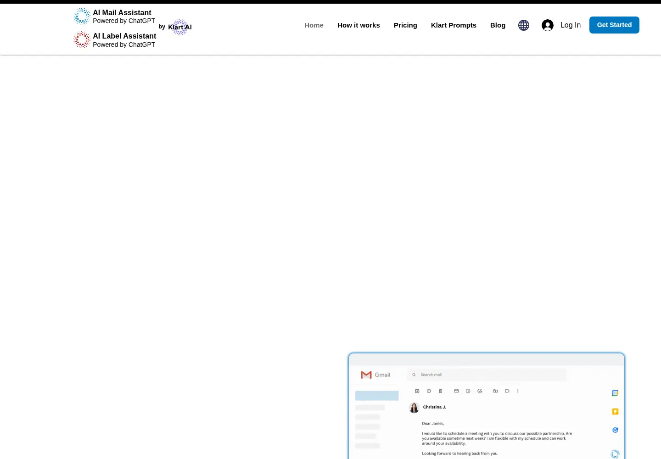Click the Report spam icon in Gmail toolbar

(x=429, y=391)
